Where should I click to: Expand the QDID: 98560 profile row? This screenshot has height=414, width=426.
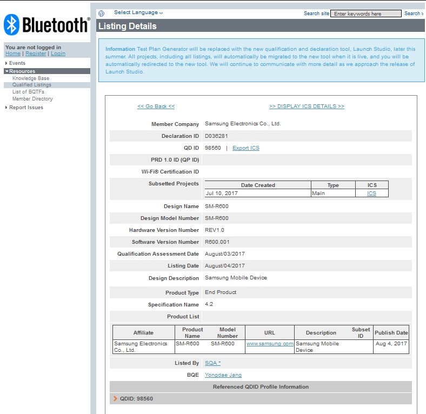point(261,398)
